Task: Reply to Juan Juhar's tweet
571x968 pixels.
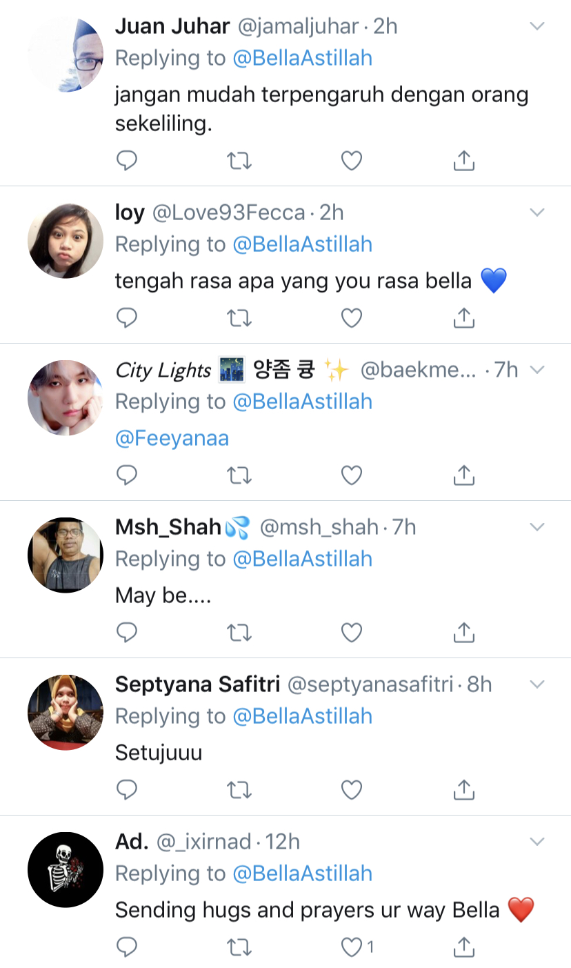Action: (127, 161)
